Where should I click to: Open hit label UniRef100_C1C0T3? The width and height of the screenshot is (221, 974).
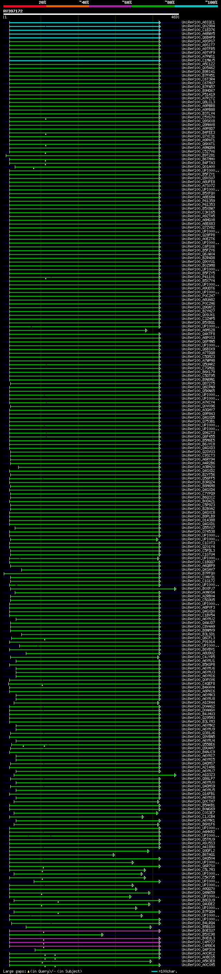[x=198, y=543]
